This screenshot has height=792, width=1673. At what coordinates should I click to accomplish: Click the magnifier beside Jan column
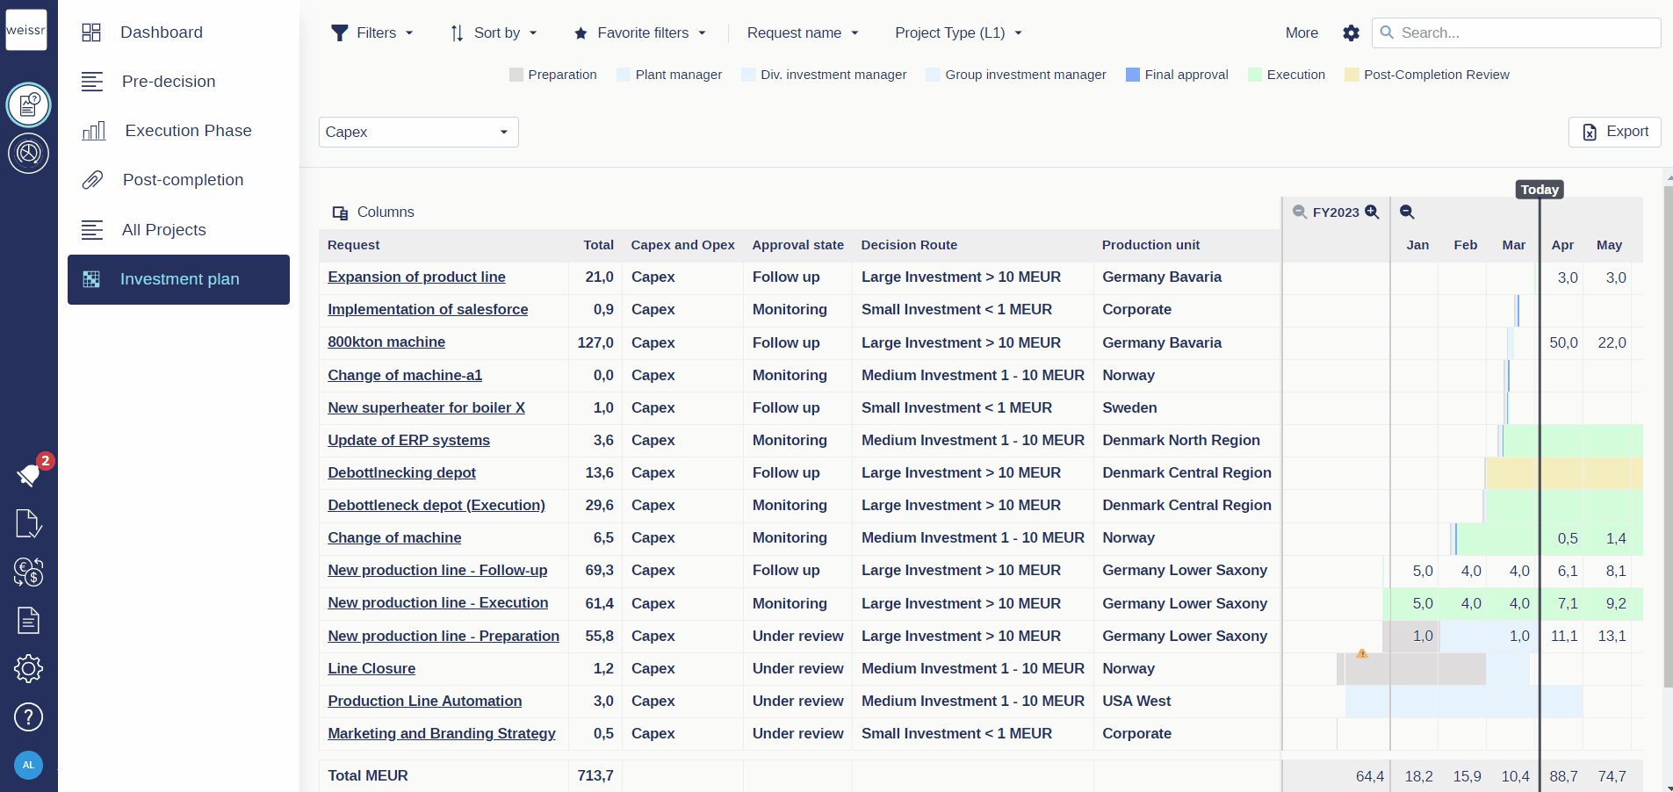pos(1407,212)
